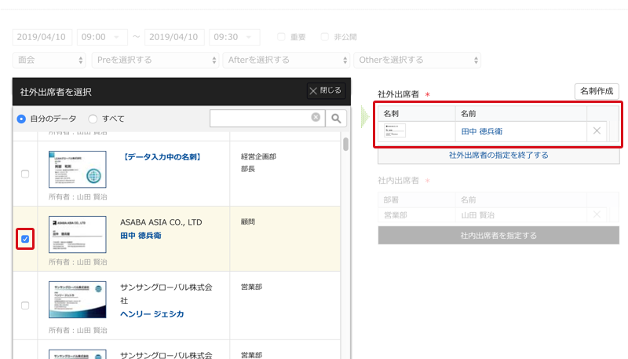Image resolution: width=628 pixels, height=359 pixels.
Task: Open the サンサングローバル business card thumbnail
Action: 77,300
